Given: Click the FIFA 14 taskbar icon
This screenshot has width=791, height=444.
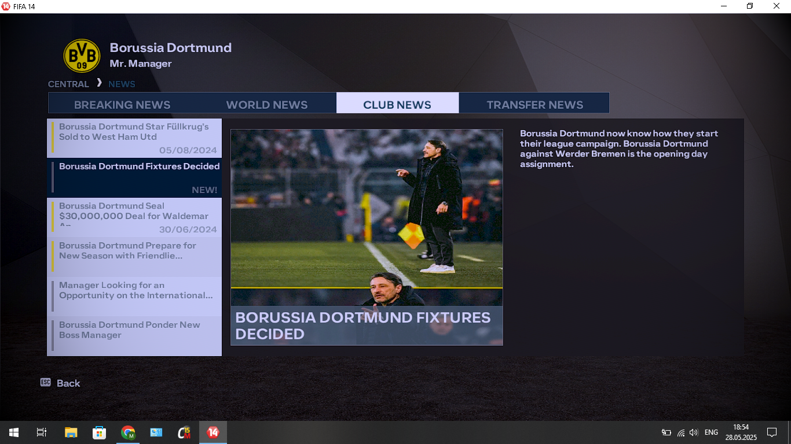Looking at the screenshot, I should pyautogui.click(x=213, y=432).
